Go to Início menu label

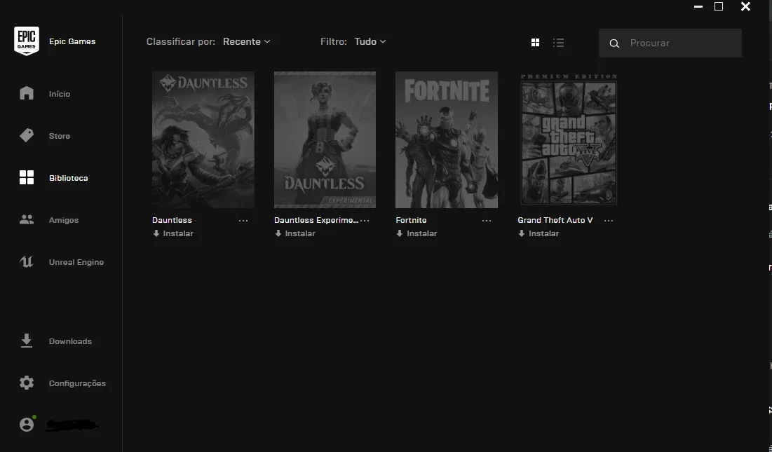[x=60, y=94]
